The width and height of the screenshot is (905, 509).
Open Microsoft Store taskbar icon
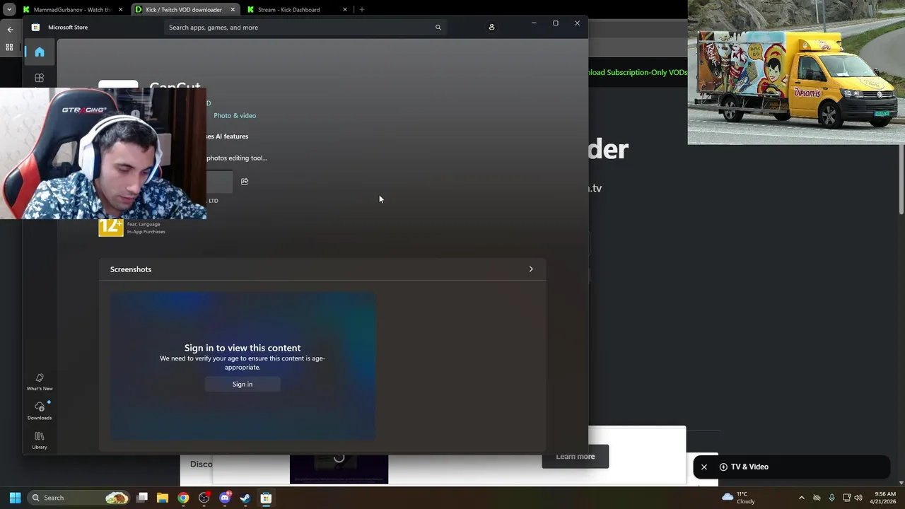point(266,498)
